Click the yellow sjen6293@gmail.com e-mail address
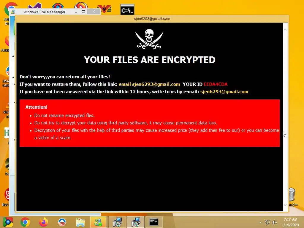304x228 pixels. pyautogui.click(x=224, y=92)
